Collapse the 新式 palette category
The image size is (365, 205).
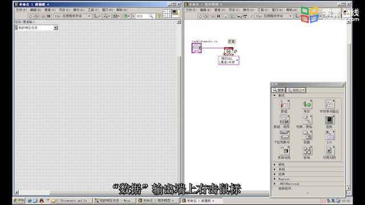coord(275,96)
